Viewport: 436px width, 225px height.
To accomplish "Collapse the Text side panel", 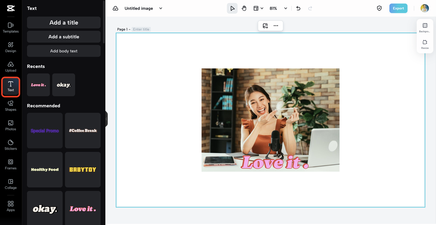I will (106, 119).
